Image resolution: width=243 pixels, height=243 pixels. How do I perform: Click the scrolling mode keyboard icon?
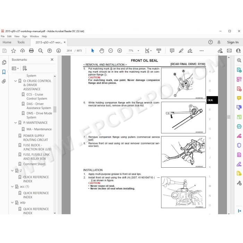pyautogui.click(x=159, y=51)
